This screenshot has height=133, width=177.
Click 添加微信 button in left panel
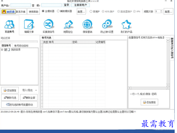coord(10,90)
